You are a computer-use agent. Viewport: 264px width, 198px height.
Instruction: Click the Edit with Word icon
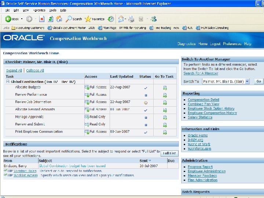pyautogui.click(x=141, y=19)
